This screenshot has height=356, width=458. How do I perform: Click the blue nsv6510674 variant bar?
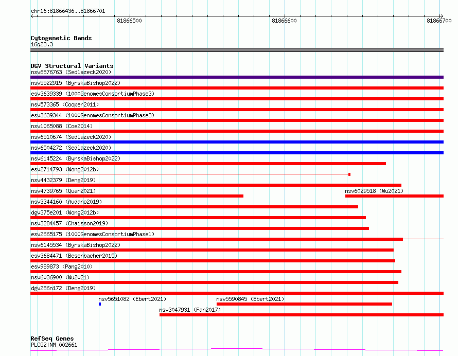point(237,142)
